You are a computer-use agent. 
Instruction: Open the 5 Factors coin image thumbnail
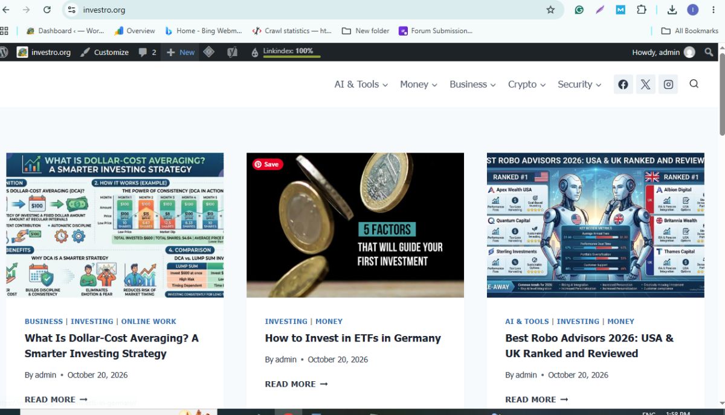(x=355, y=225)
